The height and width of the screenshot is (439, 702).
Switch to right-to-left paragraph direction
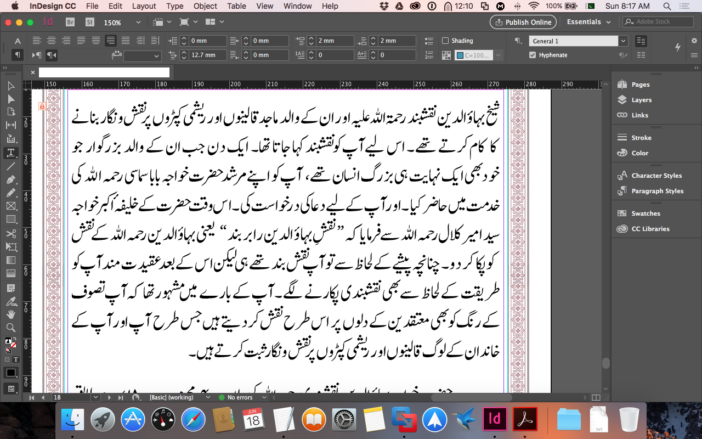(x=52, y=55)
